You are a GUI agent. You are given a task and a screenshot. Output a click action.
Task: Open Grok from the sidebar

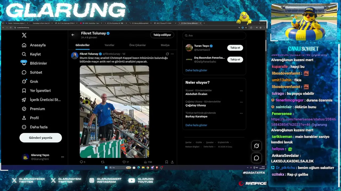coord(30,81)
